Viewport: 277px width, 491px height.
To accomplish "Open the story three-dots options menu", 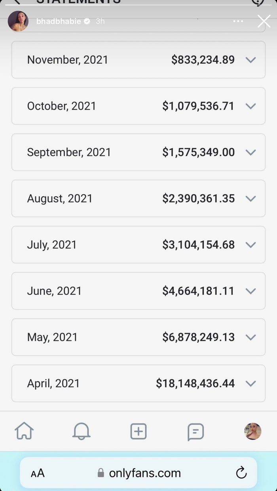I will 238,21.
